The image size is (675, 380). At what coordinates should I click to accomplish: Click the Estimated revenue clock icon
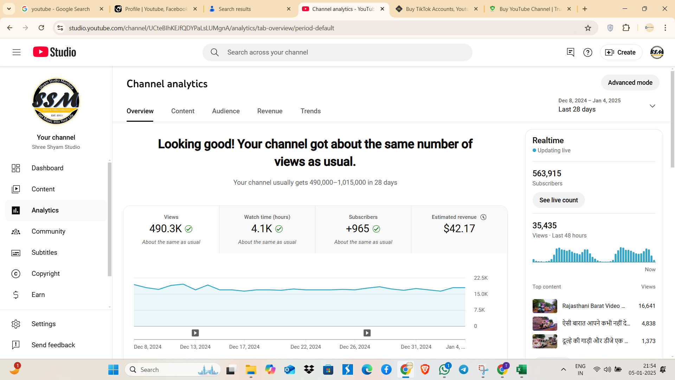[483, 217]
